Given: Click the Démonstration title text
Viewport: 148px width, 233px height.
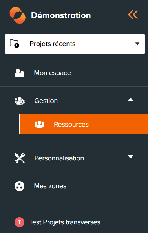Looking at the screenshot, I should pyautogui.click(x=61, y=15).
